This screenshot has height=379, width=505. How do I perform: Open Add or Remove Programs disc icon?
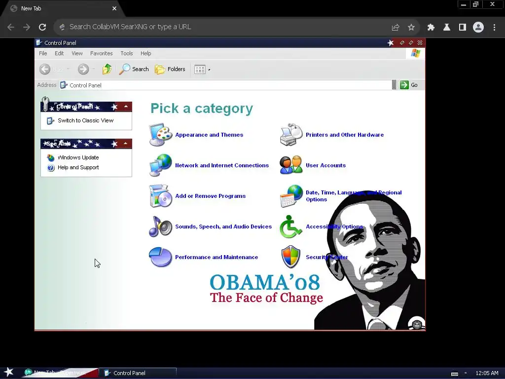coord(161,195)
